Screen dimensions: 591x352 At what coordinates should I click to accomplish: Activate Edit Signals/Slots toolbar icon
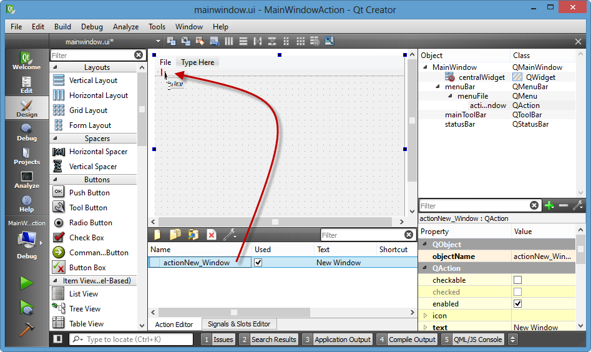click(186, 41)
